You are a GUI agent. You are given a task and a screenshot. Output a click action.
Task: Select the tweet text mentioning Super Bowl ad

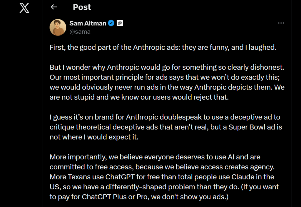tap(165, 127)
